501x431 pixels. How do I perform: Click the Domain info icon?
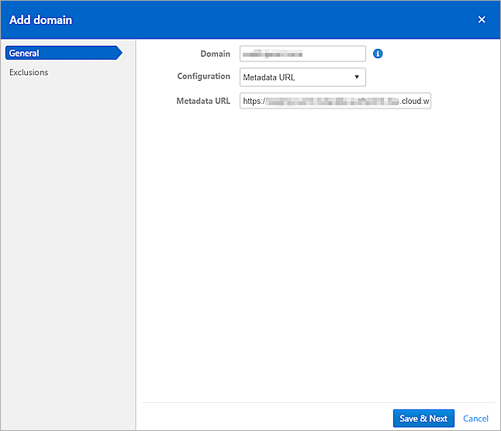tap(378, 53)
